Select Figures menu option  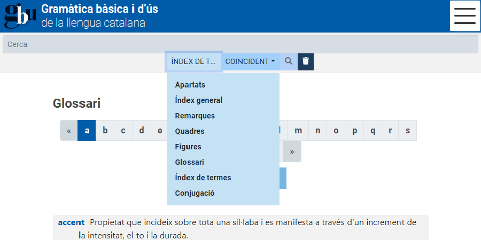(188, 147)
